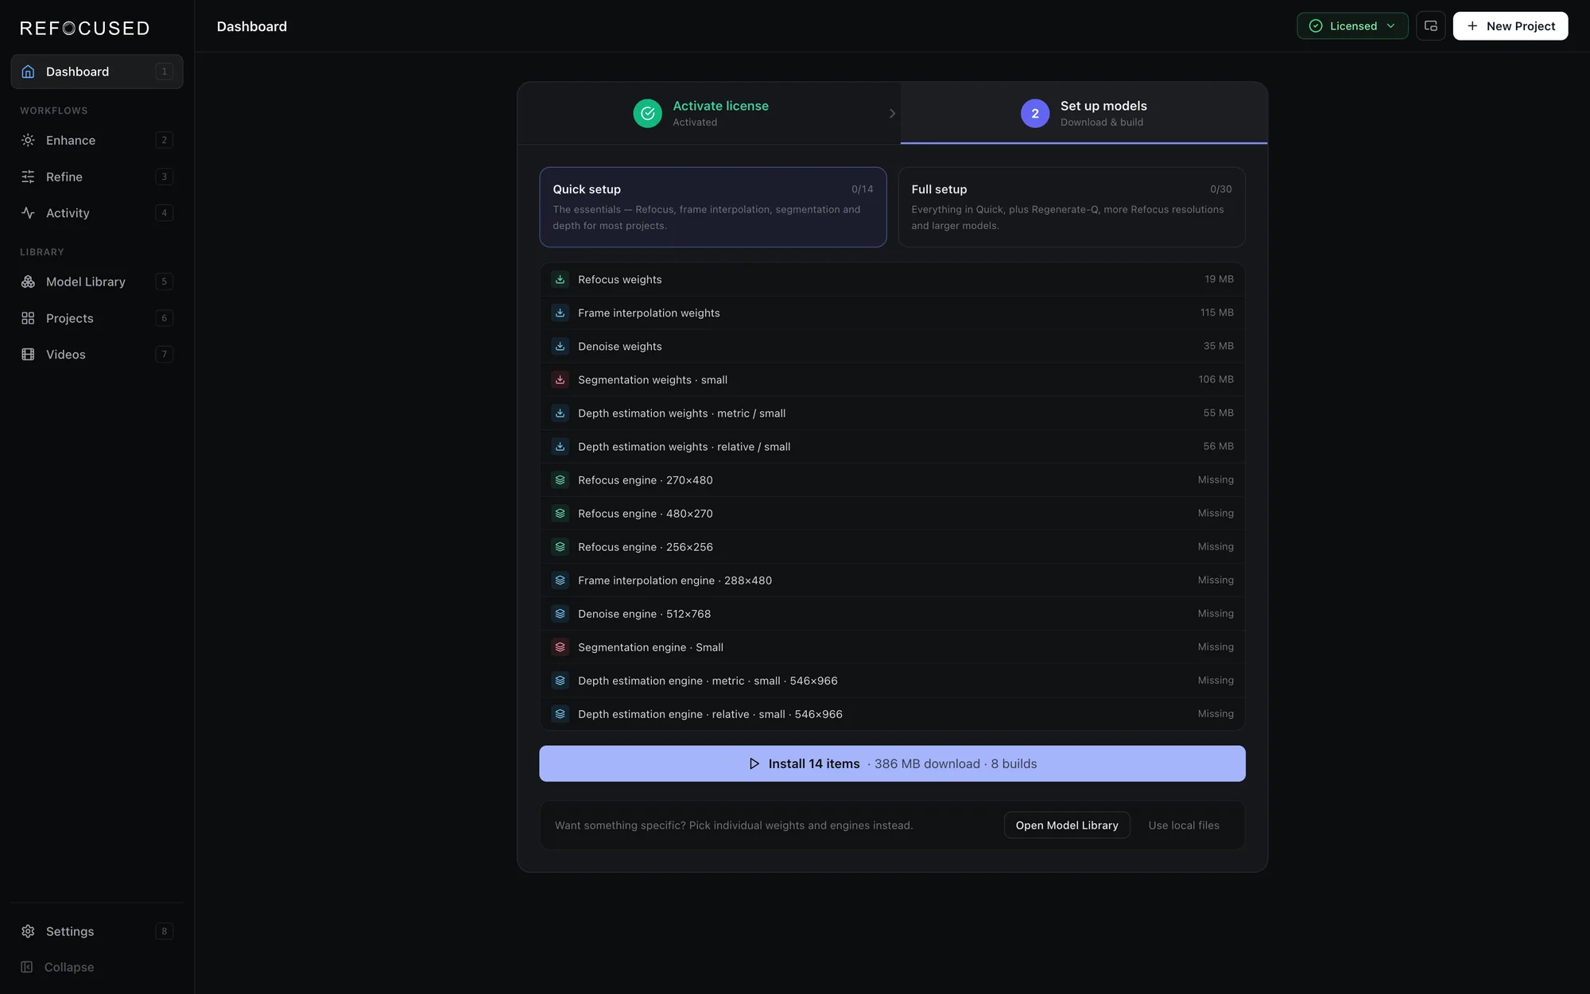This screenshot has height=994, width=1590.
Task: Select the Full setup option card
Action: pos(1071,207)
